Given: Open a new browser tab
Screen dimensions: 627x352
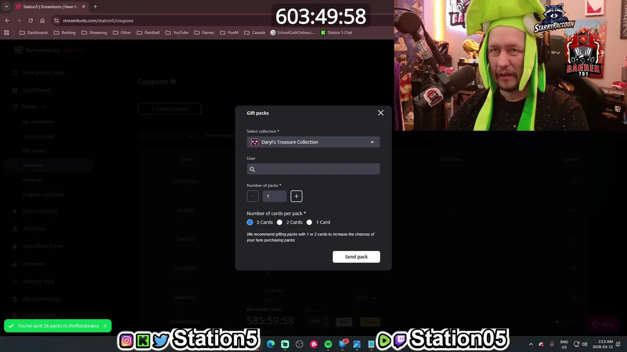Looking at the screenshot, I should pos(95,7).
